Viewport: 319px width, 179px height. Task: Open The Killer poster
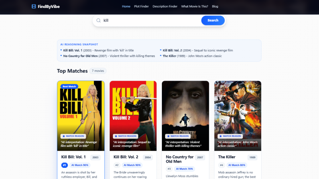[x=238, y=116]
